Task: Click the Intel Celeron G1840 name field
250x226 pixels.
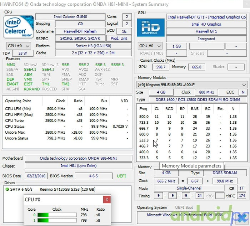Action: pyautogui.click(x=70, y=17)
